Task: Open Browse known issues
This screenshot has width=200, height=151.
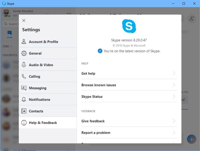Action: [129, 85]
